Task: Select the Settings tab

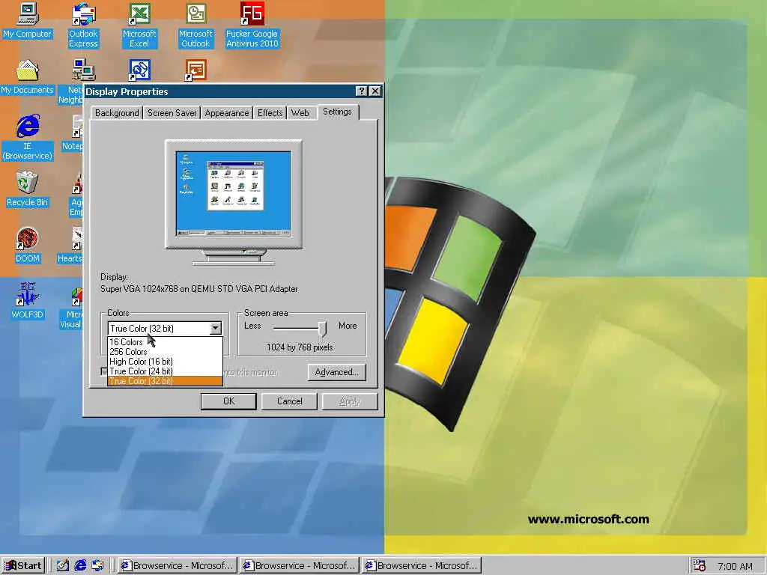Action: [x=338, y=112]
